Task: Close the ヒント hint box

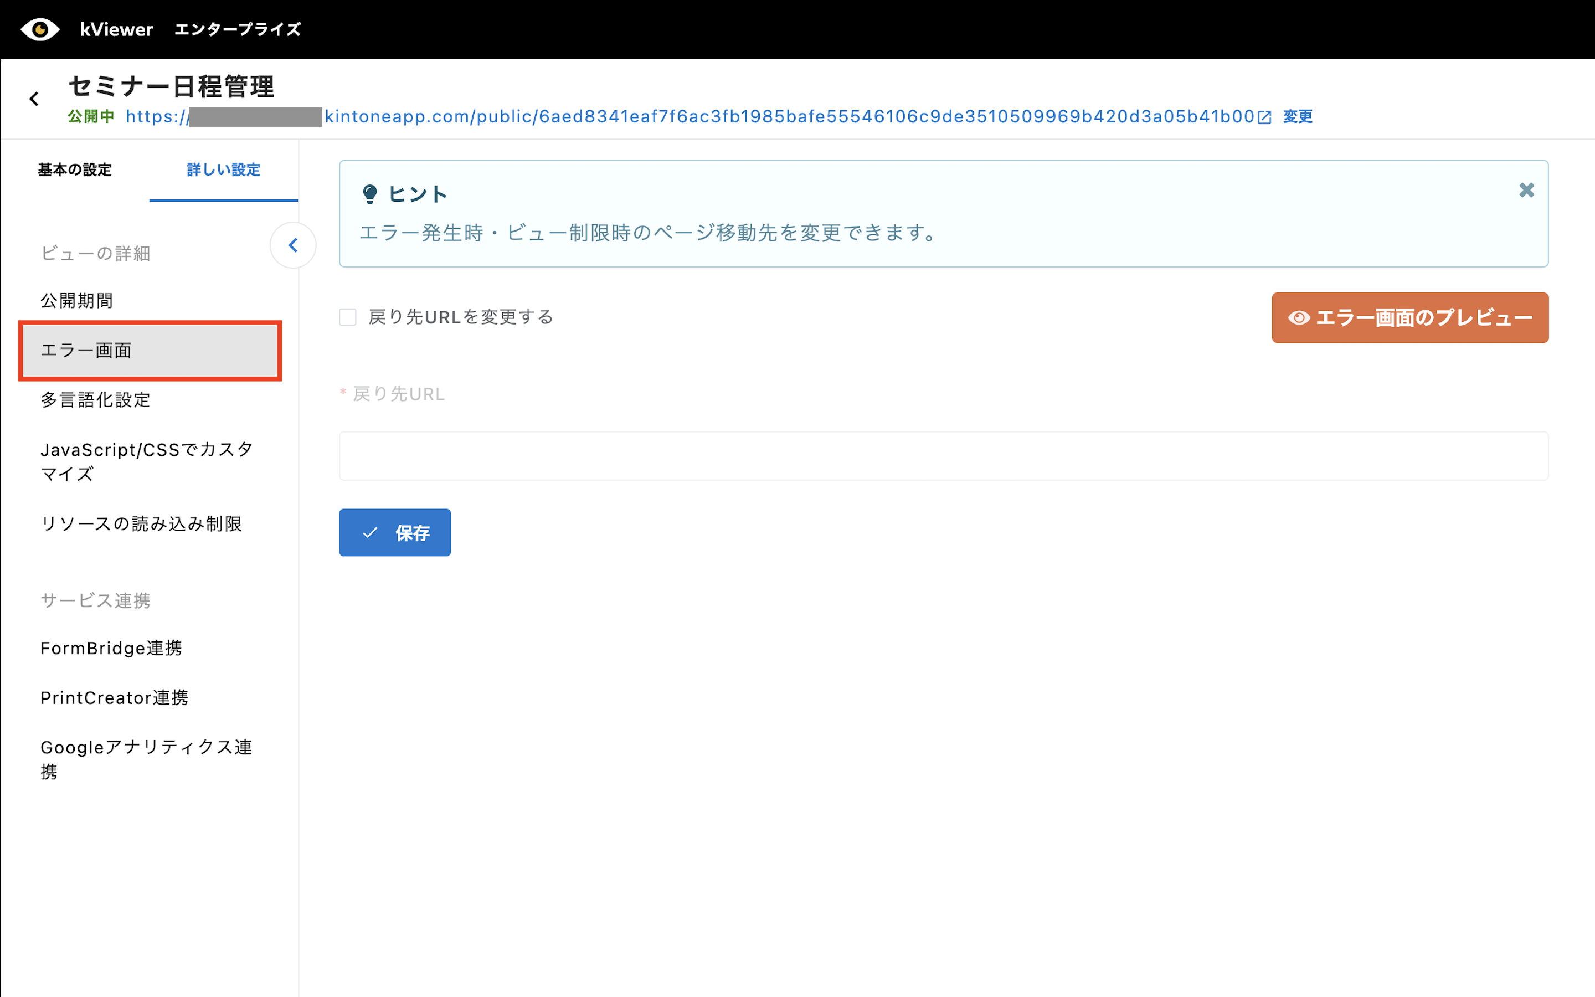Action: coord(1526,191)
